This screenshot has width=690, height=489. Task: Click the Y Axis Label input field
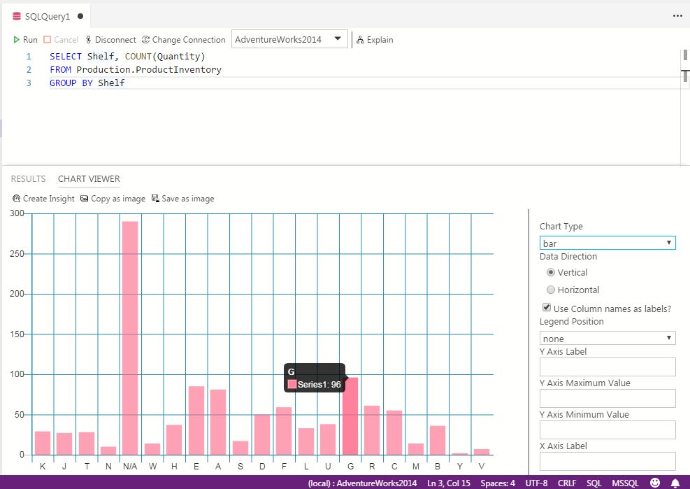(608, 367)
